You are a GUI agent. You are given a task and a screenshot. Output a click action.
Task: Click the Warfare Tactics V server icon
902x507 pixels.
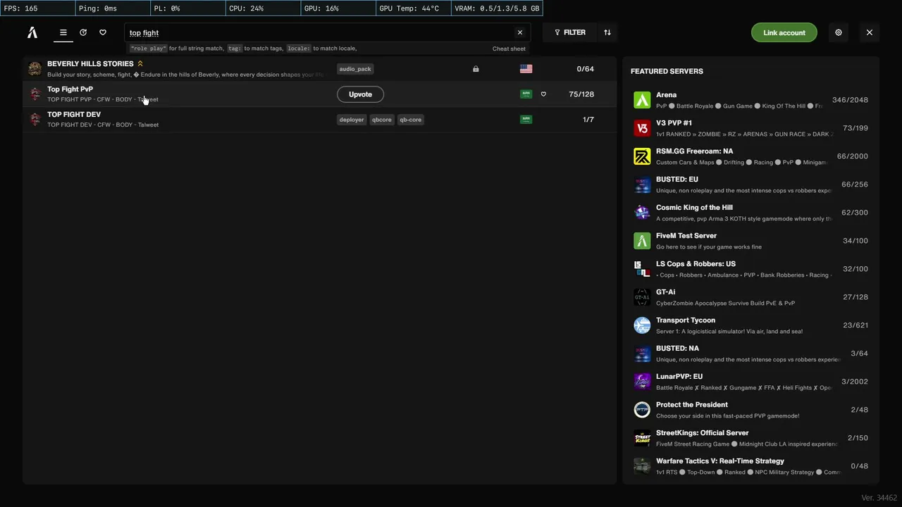642,466
